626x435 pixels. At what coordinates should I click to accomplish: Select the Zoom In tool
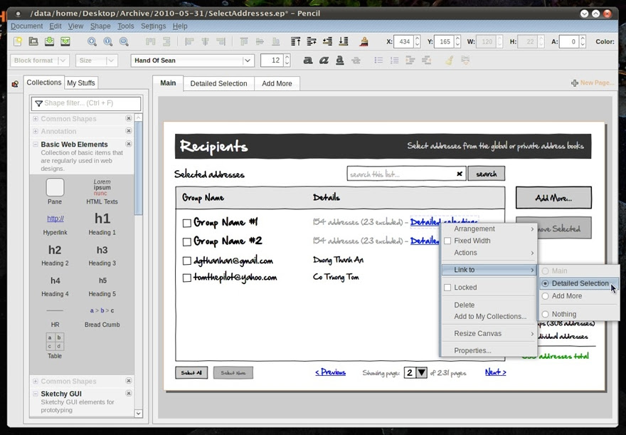[x=90, y=41]
